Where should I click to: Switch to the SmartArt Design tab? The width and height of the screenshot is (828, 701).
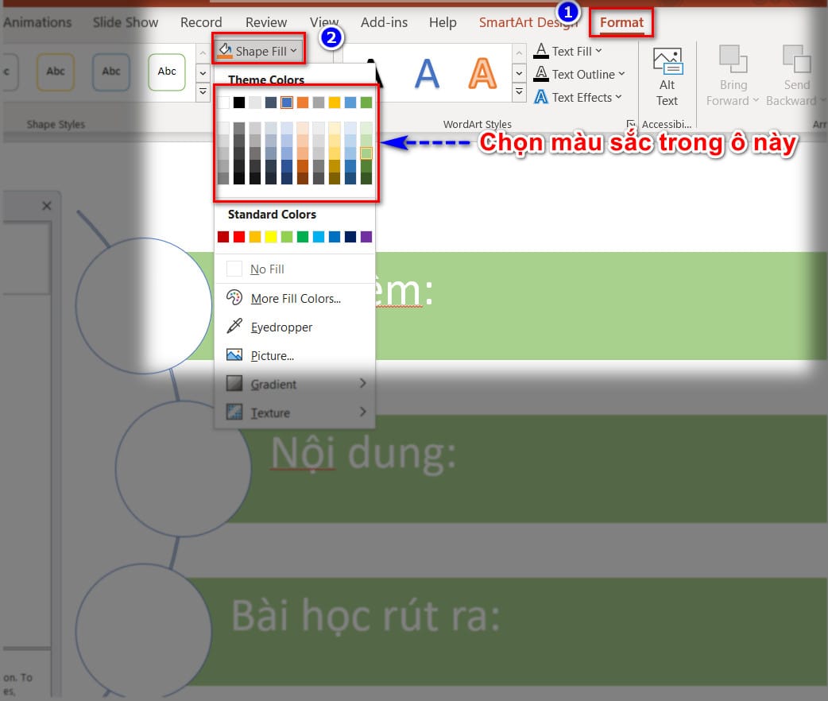coord(528,23)
